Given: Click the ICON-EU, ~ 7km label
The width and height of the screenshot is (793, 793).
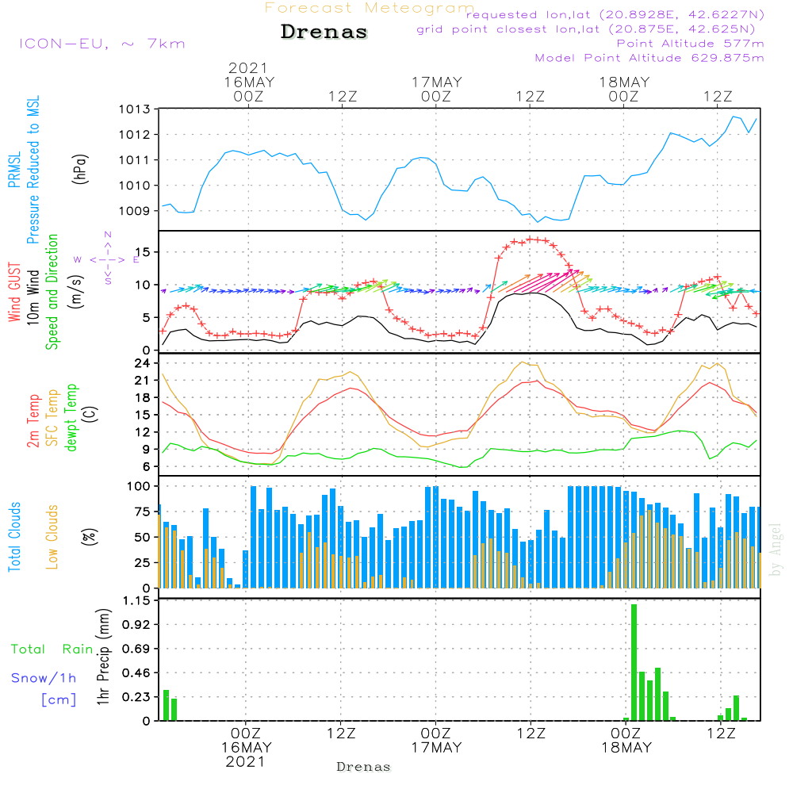Looking at the screenshot, I should [x=102, y=44].
